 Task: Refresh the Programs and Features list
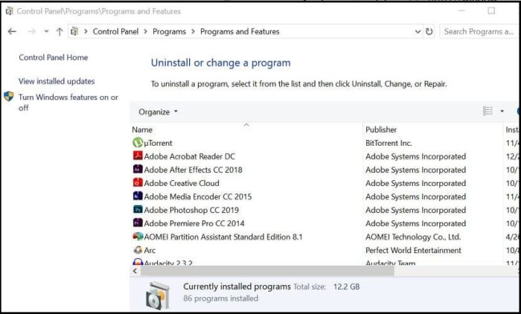coord(429,31)
